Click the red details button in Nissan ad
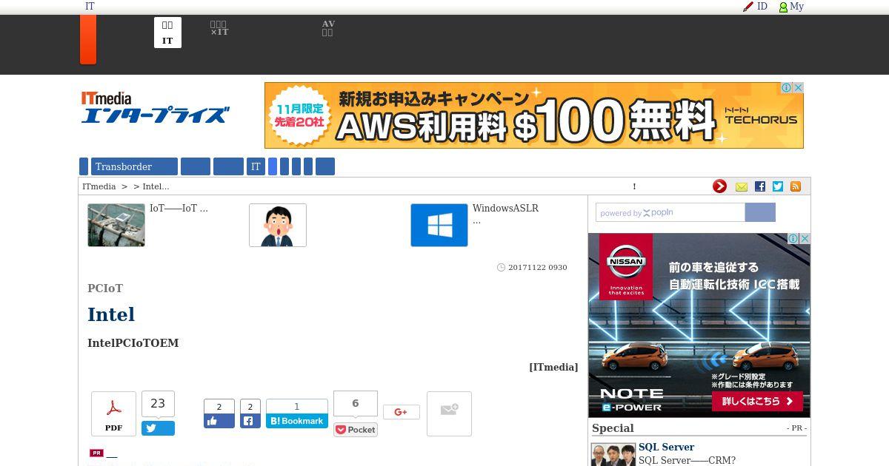 coord(757,402)
